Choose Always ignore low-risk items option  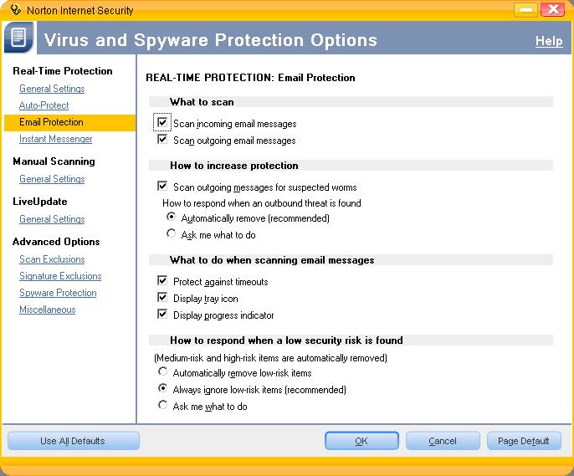(163, 389)
